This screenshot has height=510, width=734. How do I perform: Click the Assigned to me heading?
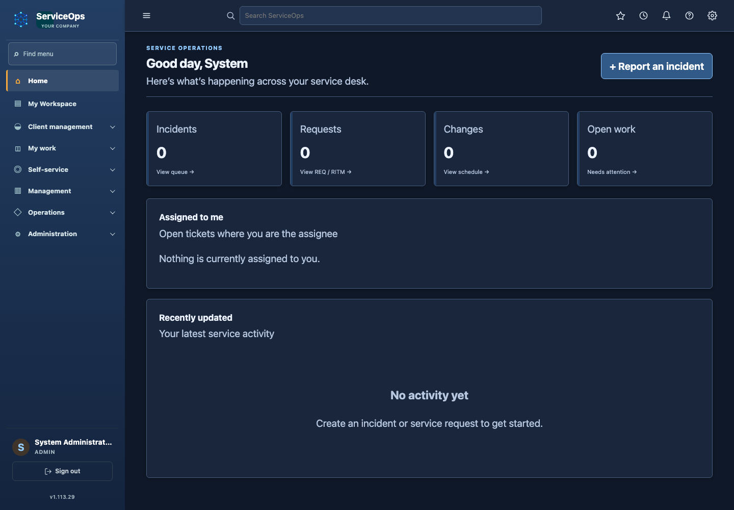tap(191, 217)
